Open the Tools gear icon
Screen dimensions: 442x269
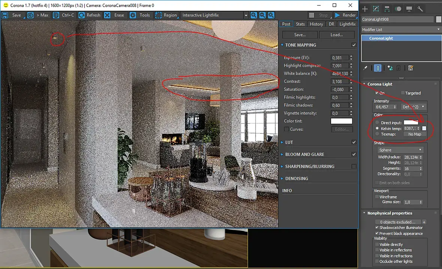click(x=133, y=15)
